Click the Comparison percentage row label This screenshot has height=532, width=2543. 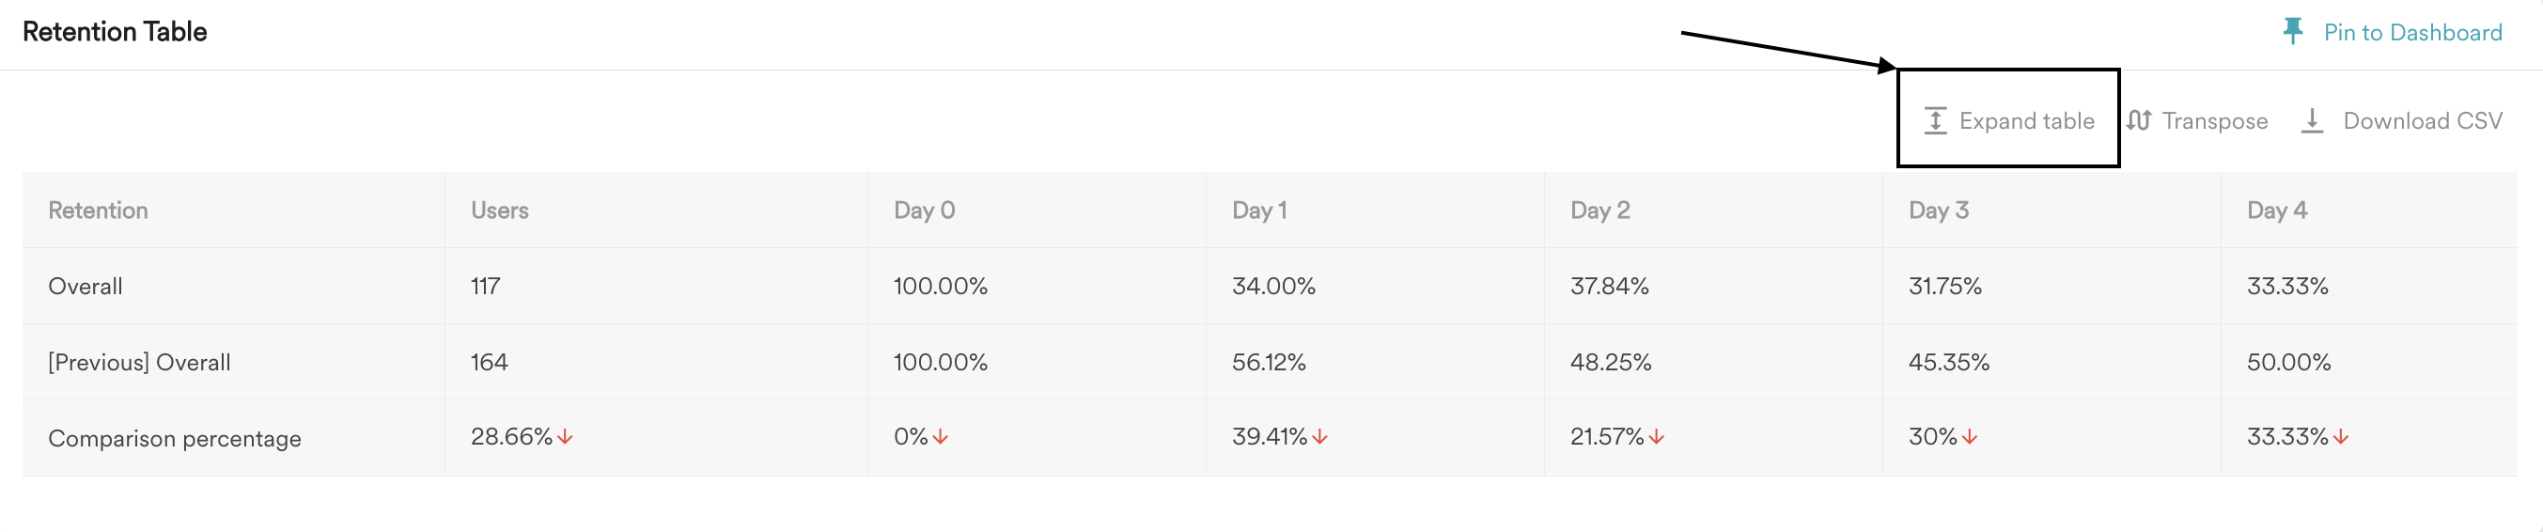175,438
